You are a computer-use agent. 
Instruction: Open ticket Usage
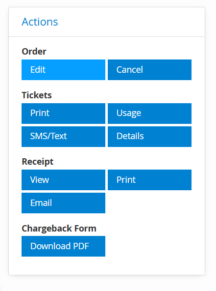[149, 114]
